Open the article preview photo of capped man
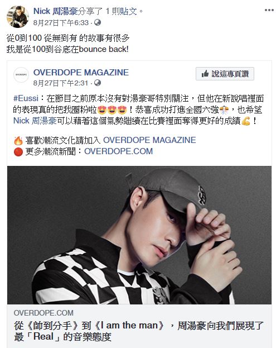The image size is (276, 348). [139, 235]
